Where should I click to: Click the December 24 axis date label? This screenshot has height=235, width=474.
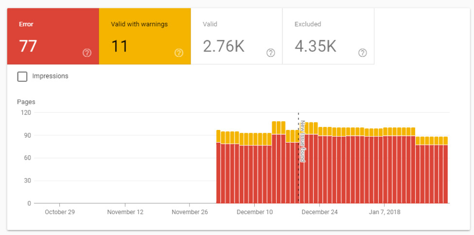click(x=319, y=212)
